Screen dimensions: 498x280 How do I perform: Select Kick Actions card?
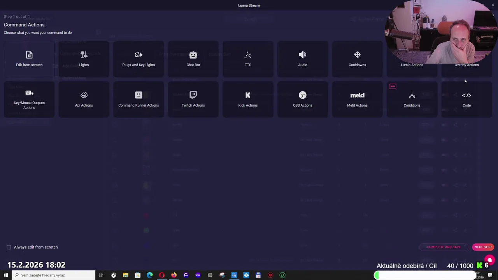[x=248, y=100]
